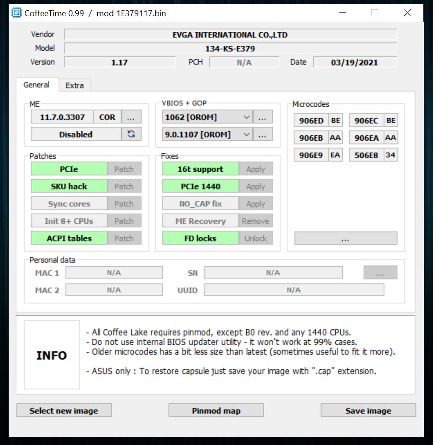Click the green 16t support status label

pyautogui.click(x=201, y=169)
